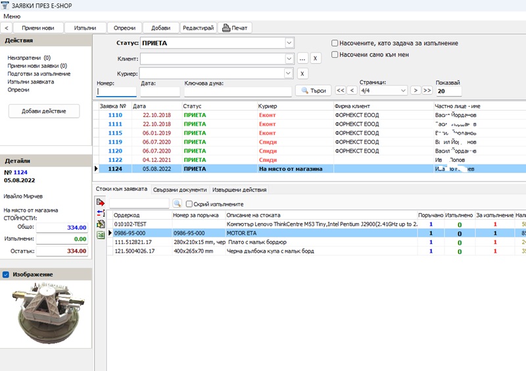Open the Клиент dropdown

click(x=289, y=59)
